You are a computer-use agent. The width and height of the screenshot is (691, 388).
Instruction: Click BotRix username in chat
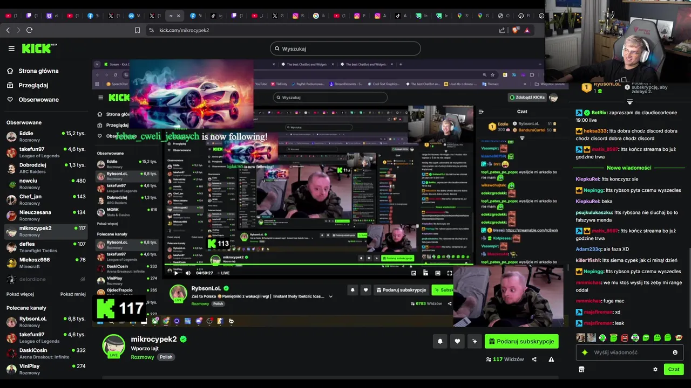pos(599,113)
